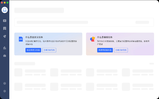Open the new task plus icon
Screen dimensions: 159x99
click(5, 21)
